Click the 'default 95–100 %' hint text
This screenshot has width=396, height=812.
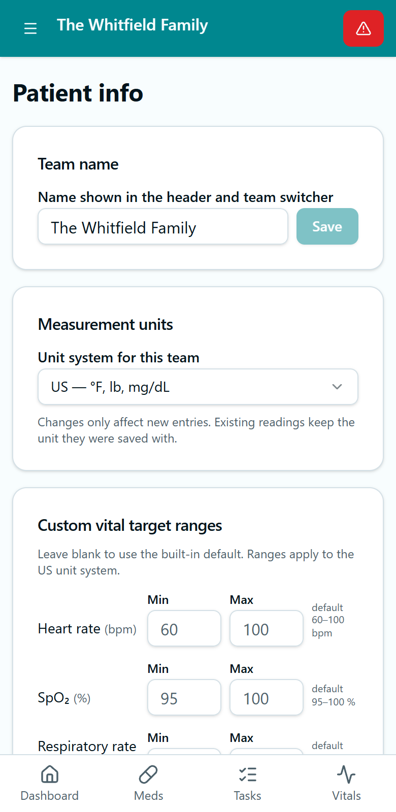pos(334,695)
